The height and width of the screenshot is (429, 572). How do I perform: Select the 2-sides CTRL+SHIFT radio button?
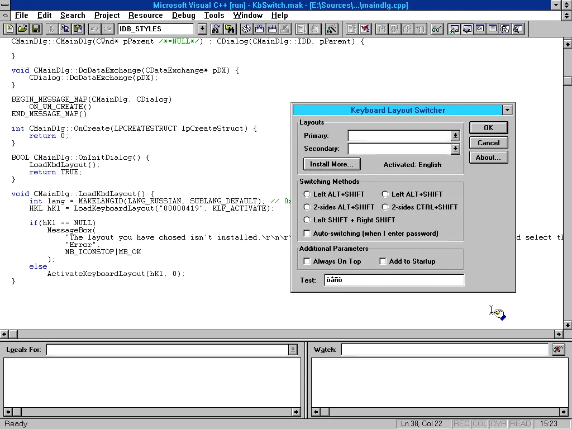pyautogui.click(x=385, y=207)
